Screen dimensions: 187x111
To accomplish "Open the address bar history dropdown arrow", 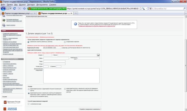I will click(146, 8).
